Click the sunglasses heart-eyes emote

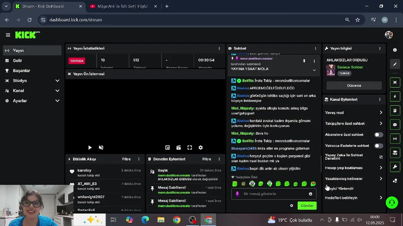[313, 184]
